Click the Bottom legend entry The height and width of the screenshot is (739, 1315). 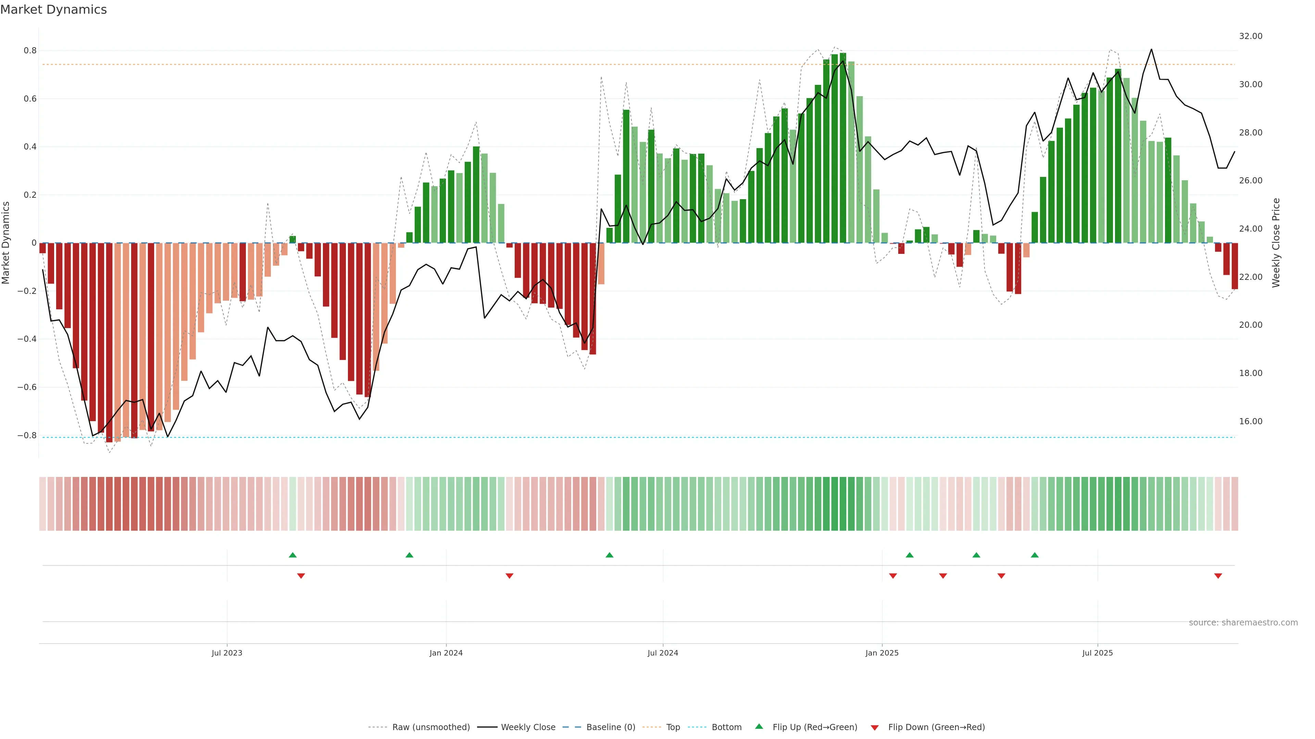(x=726, y=727)
